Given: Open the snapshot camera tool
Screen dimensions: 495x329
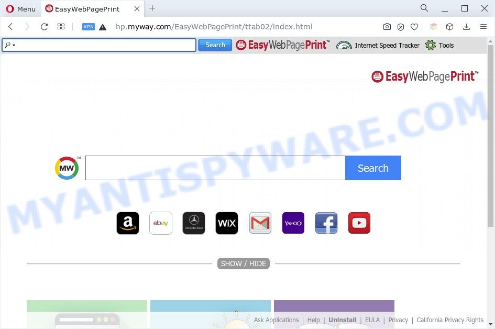Looking at the screenshot, I should click(387, 27).
